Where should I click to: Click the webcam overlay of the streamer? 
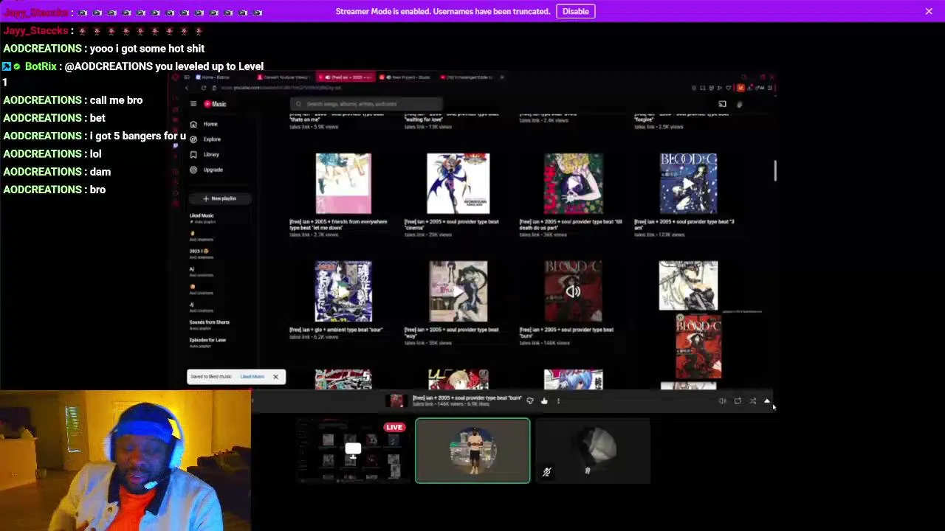[x=126, y=461]
